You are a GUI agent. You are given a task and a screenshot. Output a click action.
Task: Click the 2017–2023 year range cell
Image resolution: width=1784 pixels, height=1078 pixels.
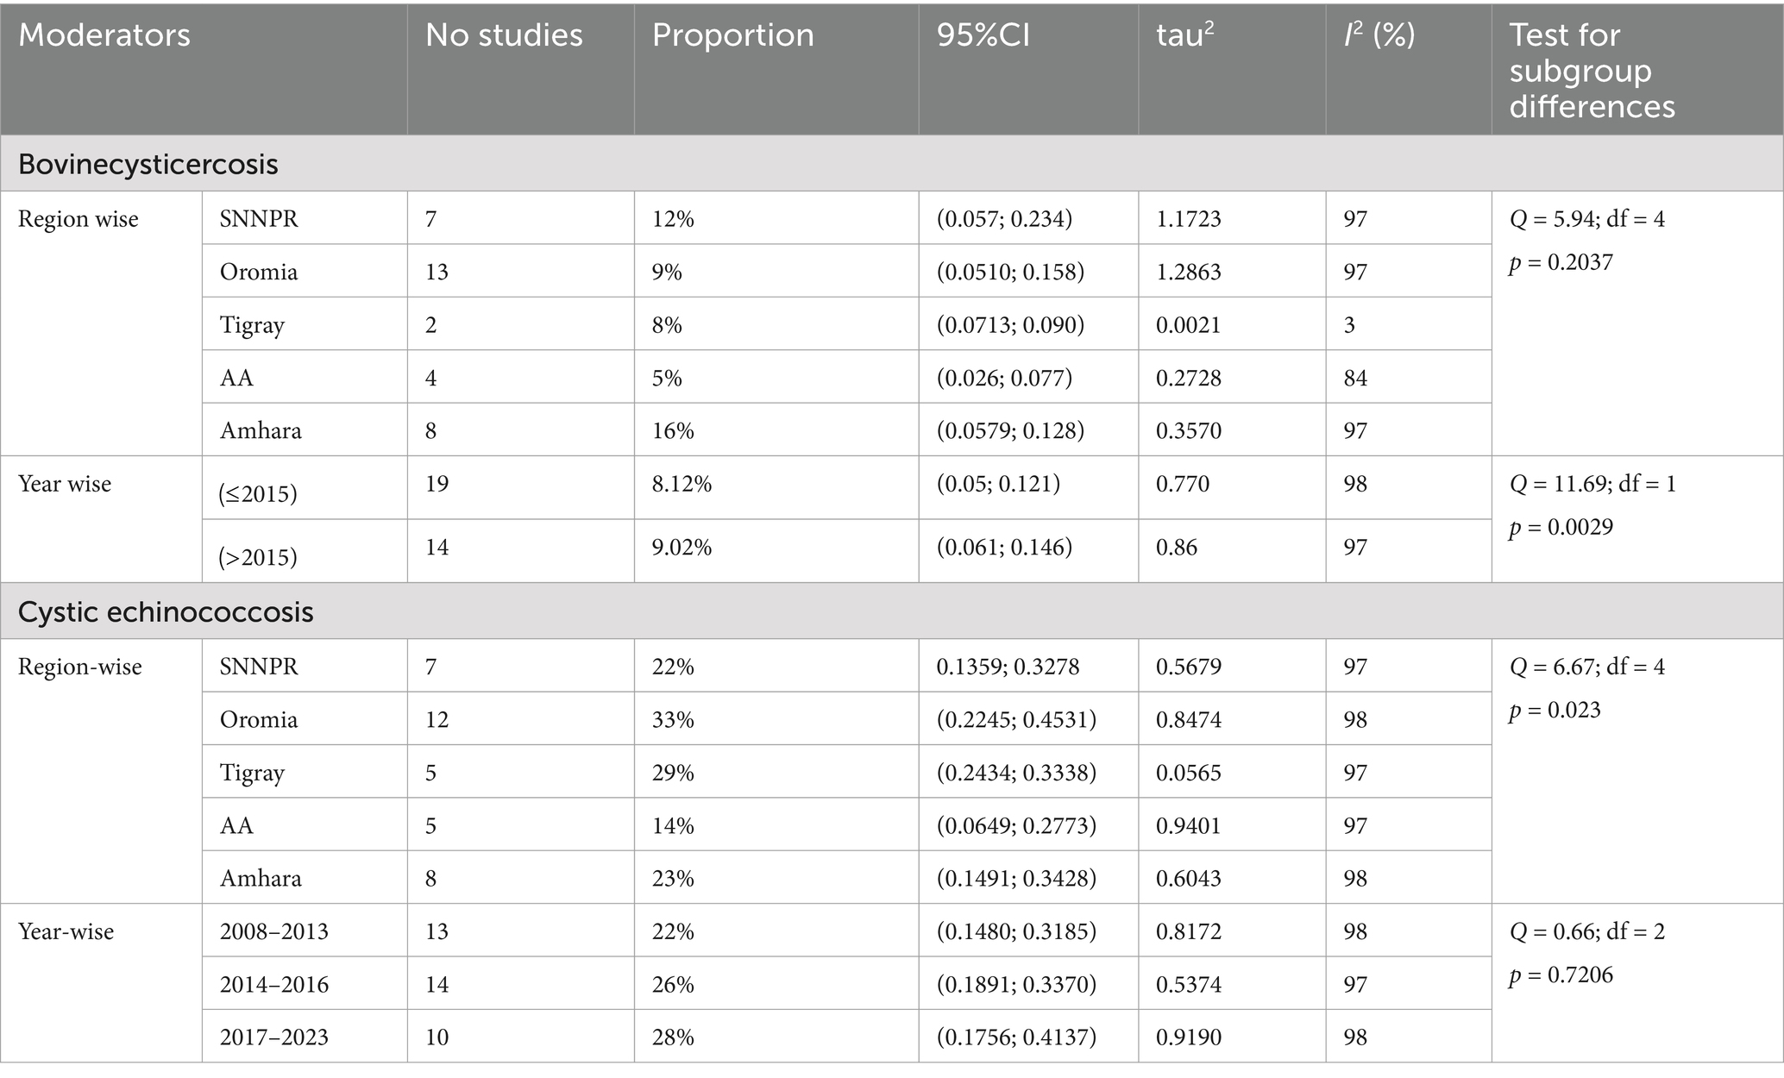tap(273, 1037)
